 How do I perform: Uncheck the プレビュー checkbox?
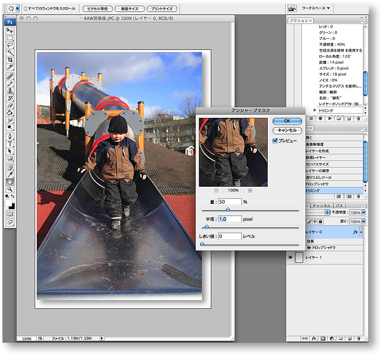275,140
